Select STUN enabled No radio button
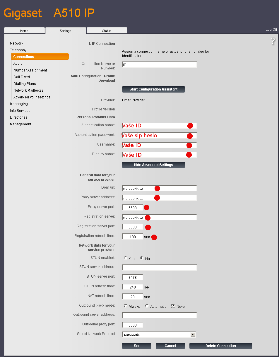Viewport: 279px width, 357px height. pyautogui.click(x=142, y=258)
